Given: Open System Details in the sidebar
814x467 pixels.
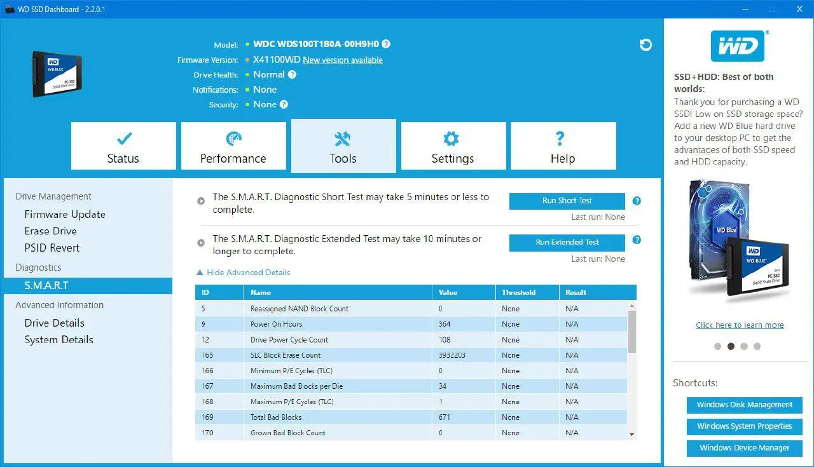Looking at the screenshot, I should coord(59,340).
